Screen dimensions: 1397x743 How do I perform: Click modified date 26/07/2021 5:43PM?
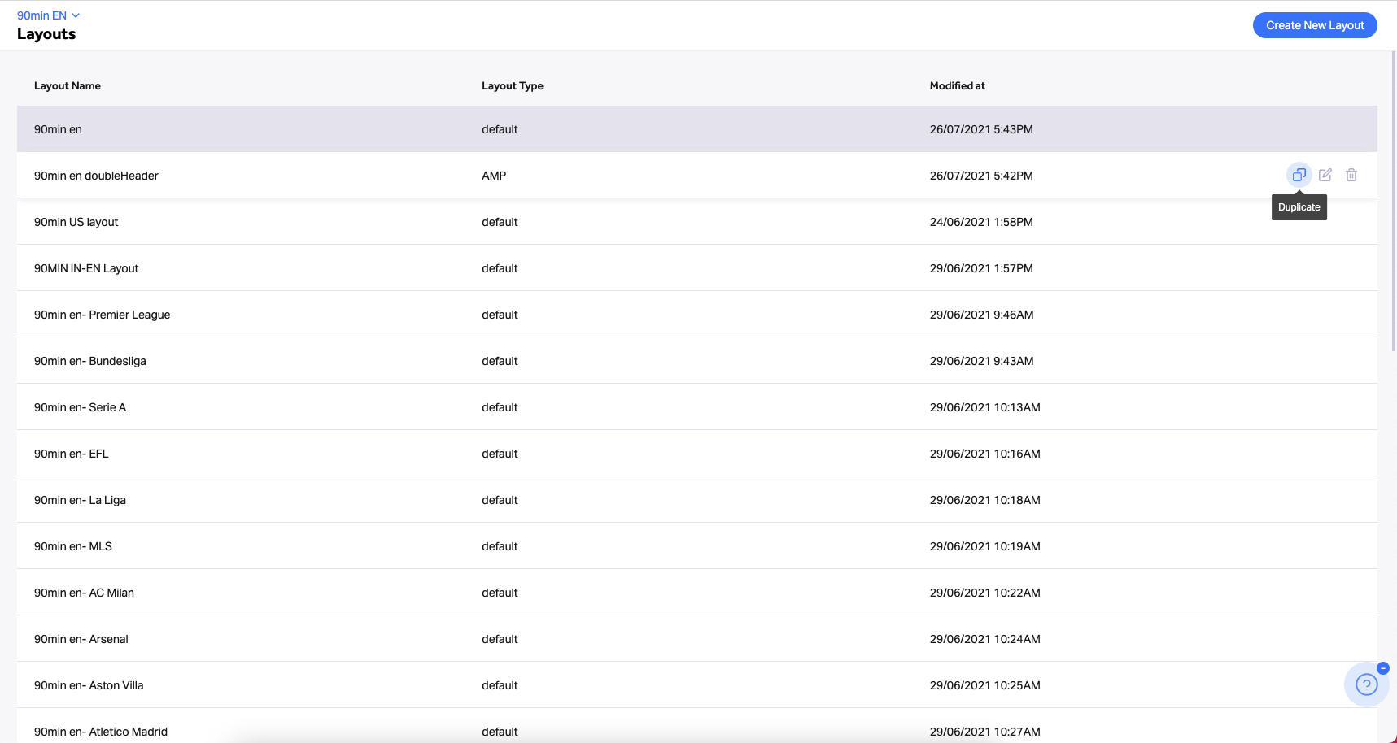(981, 129)
